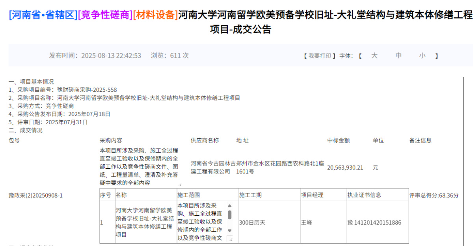Click the 采购内容 text area
473x246 pixels.
[141, 167]
